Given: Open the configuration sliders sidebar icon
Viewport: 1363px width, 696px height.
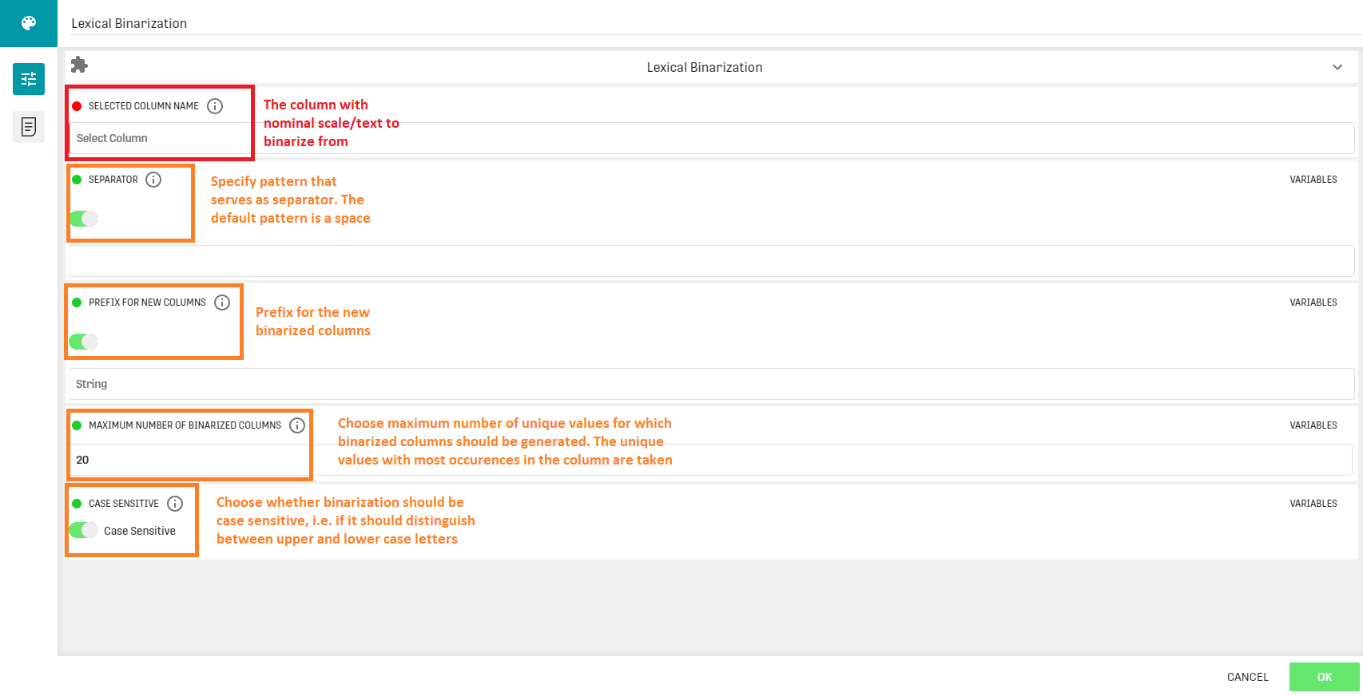Looking at the screenshot, I should click(x=29, y=79).
